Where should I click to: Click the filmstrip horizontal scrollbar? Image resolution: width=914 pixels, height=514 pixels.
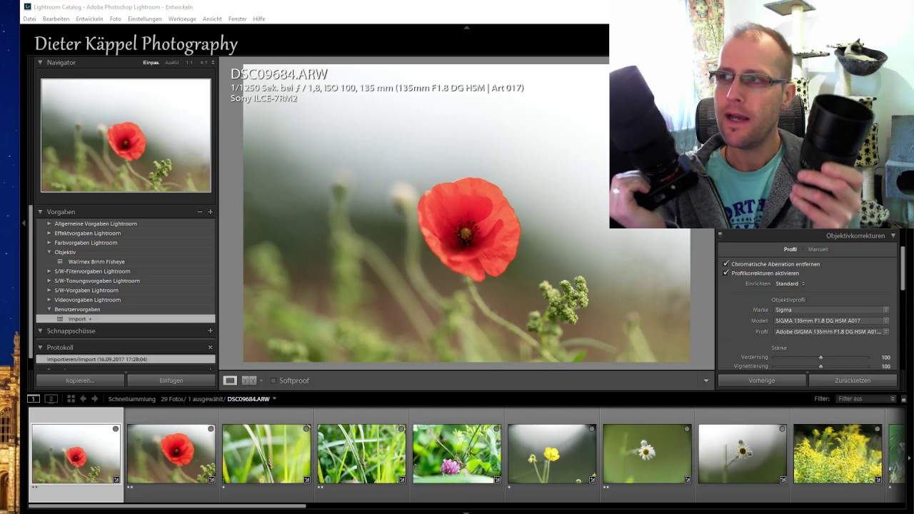(168, 506)
